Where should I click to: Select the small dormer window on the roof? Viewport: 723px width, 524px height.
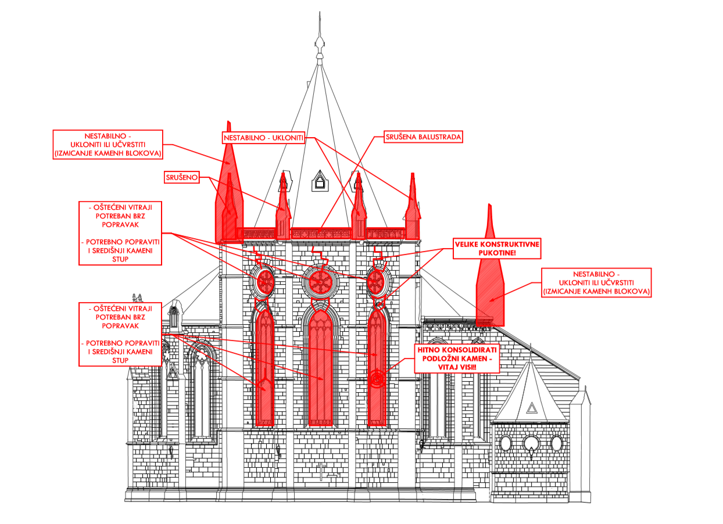click(319, 182)
